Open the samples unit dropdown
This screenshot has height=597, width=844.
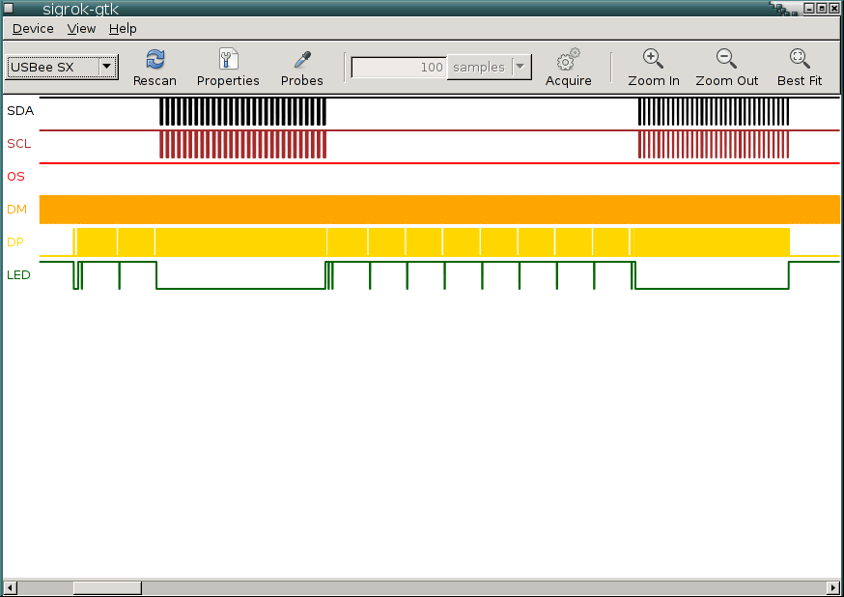[521, 68]
